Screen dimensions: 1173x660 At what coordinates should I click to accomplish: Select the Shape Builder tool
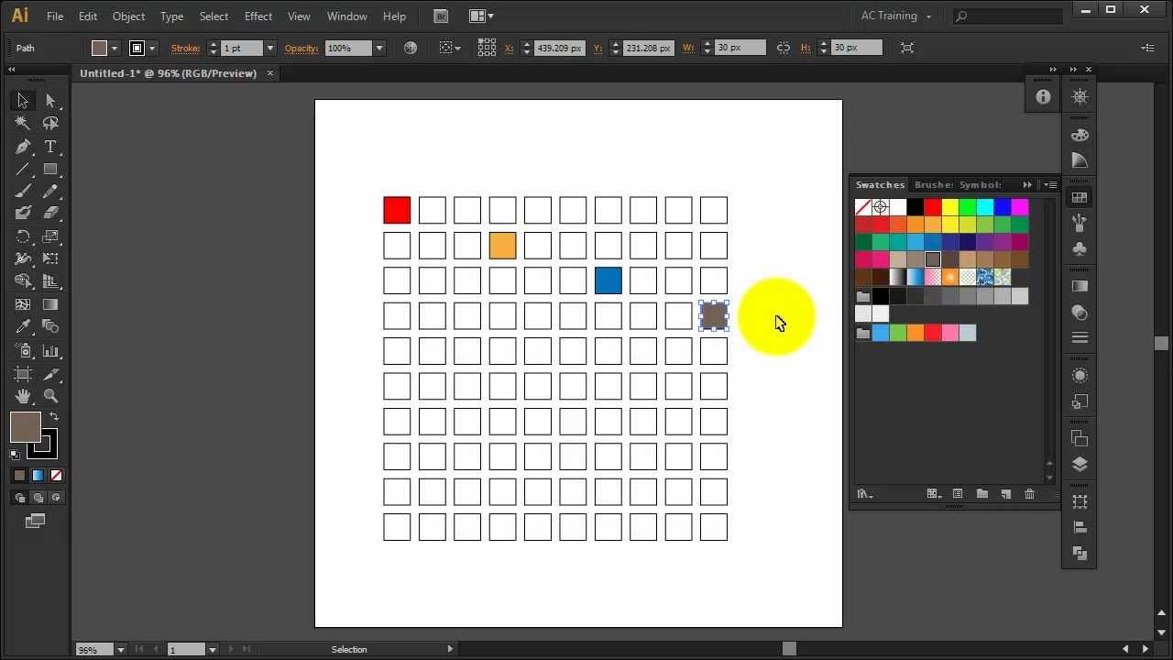23,281
